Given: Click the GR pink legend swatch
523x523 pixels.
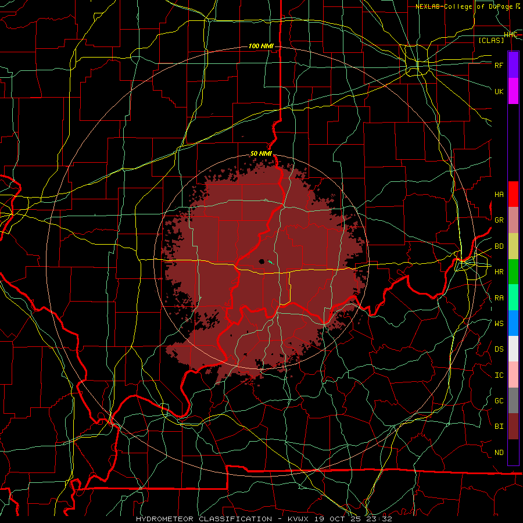Looking at the screenshot, I should (513, 220).
